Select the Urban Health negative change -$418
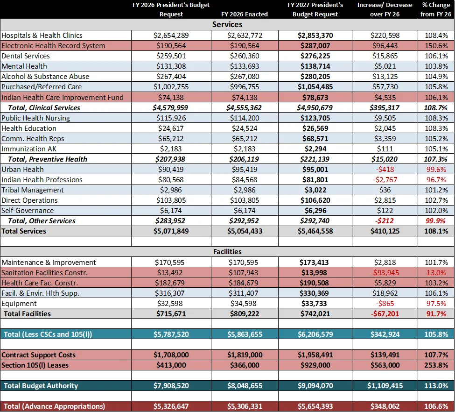Screen dimensions: 455x412 (385, 170)
